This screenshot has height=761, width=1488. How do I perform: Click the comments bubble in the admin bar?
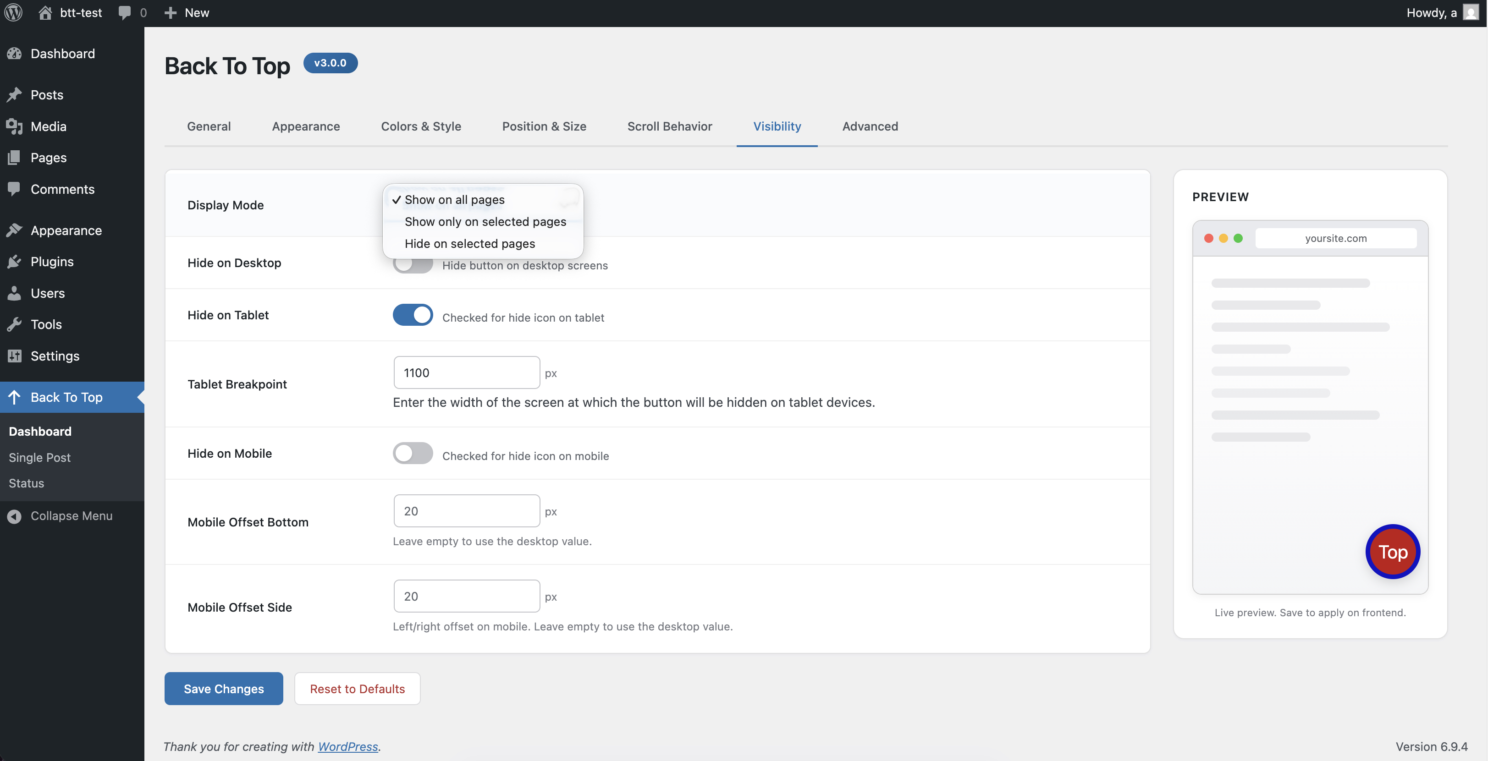[x=125, y=12]
